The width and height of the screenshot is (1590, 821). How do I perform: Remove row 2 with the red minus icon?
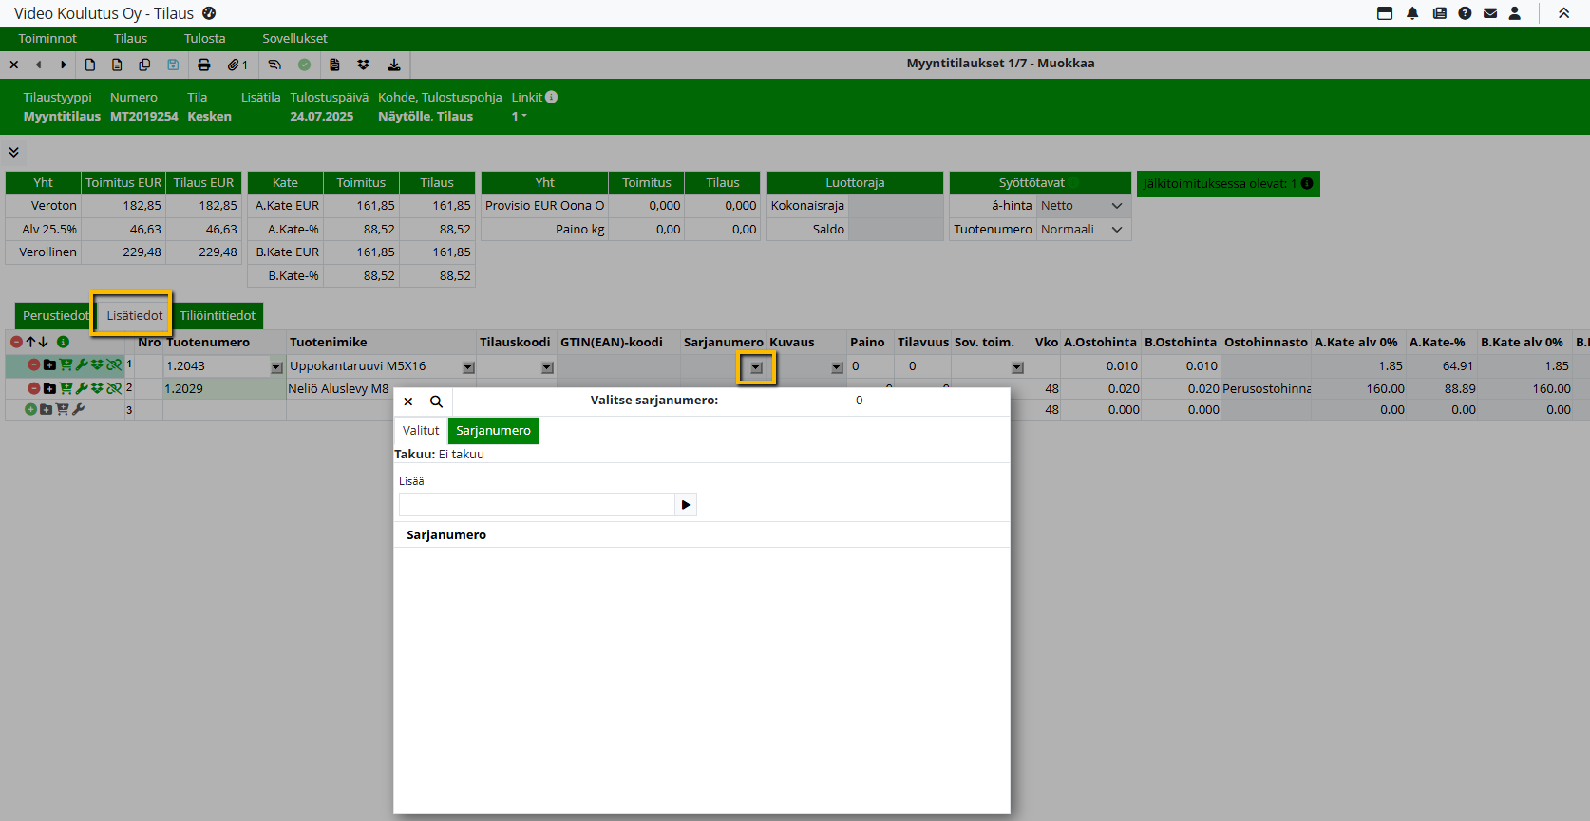click(x=34, y=388)
